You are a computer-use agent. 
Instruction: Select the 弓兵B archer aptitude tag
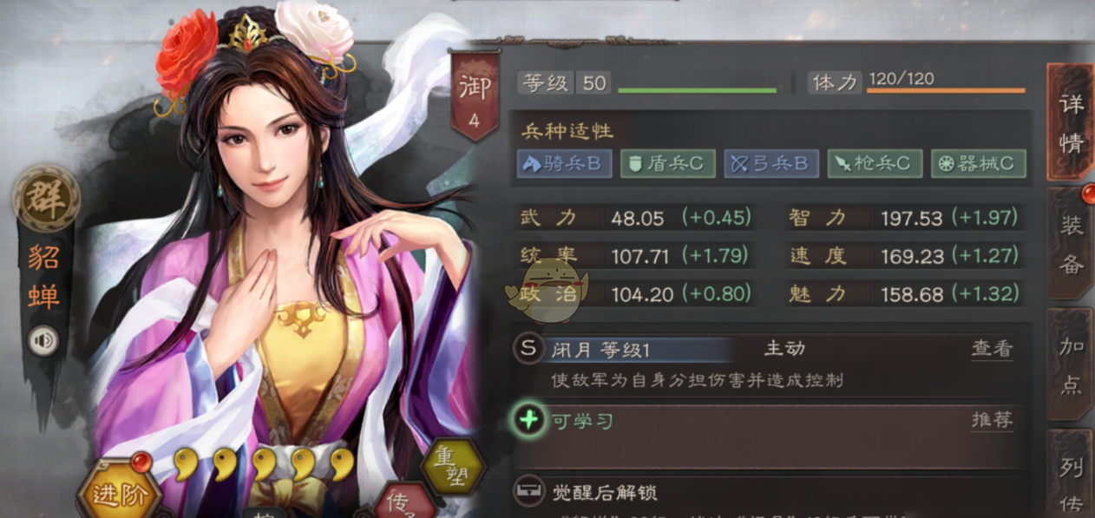(771, 163)
